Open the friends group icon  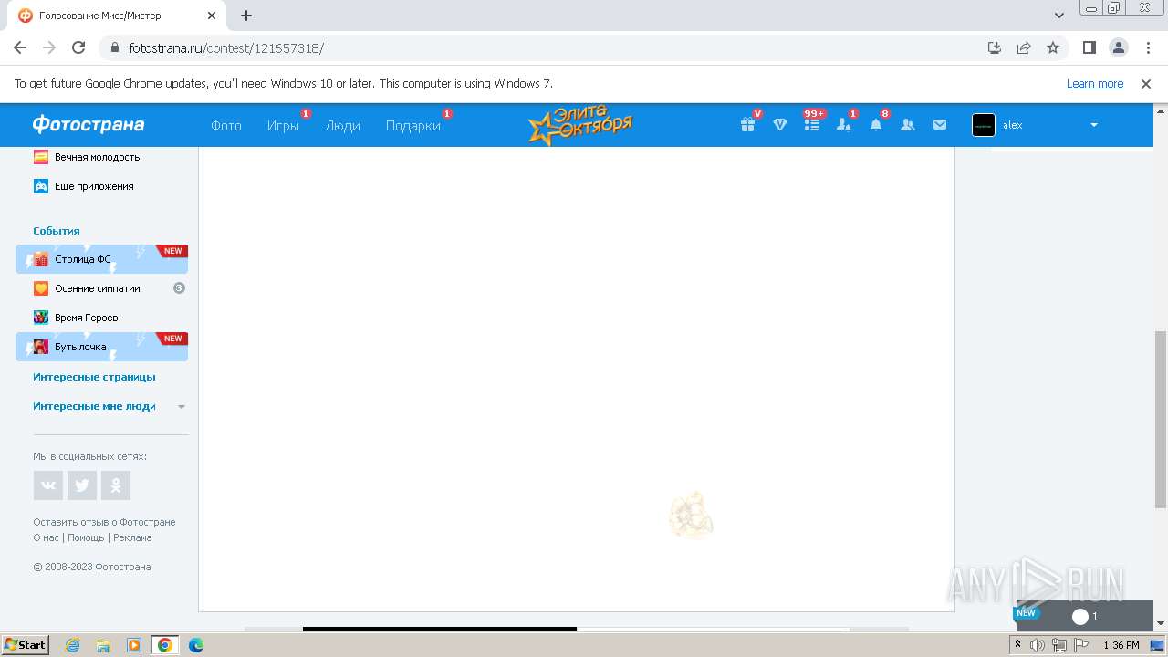coord(908,125)
